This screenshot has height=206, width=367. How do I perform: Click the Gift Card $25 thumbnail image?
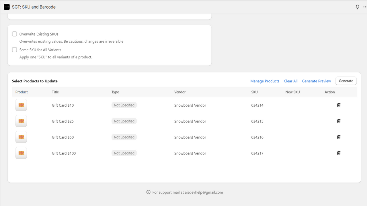pyautogui.click(x=21, y=121)
